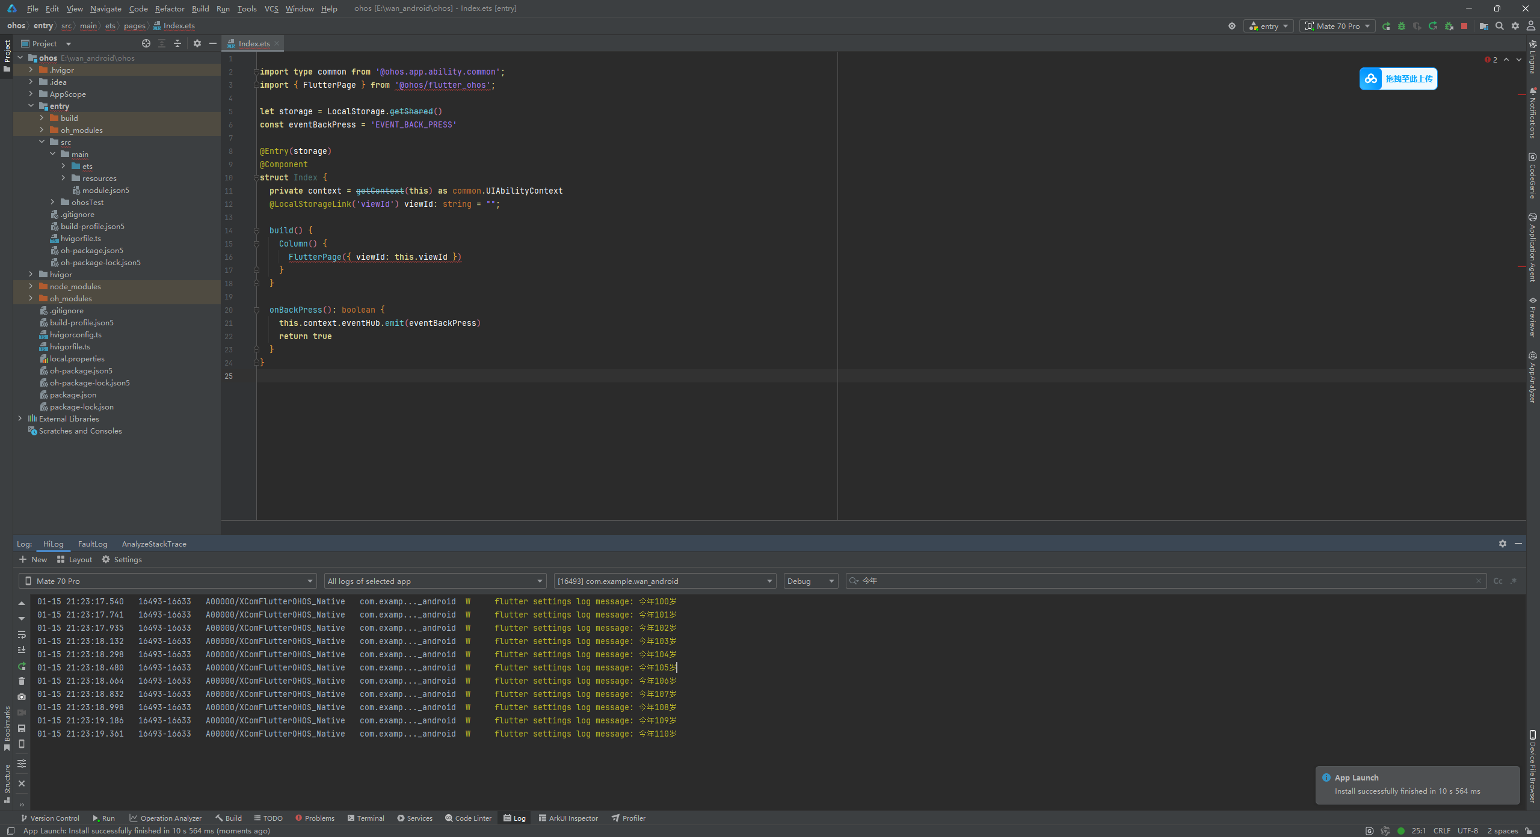
Task: Open module.json5 in project tree
Action: click(x=105, y=190)
